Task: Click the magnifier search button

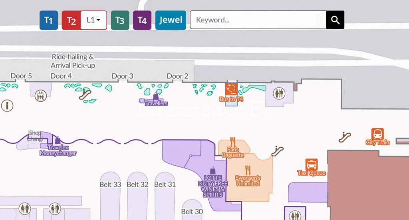Action: coord(335,20)
